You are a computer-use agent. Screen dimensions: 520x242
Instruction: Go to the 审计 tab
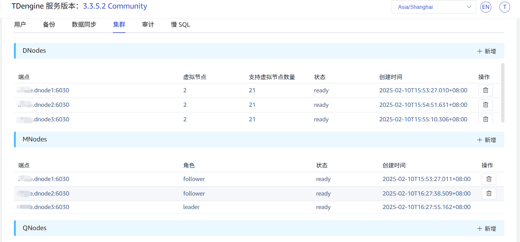pos(148,24)
